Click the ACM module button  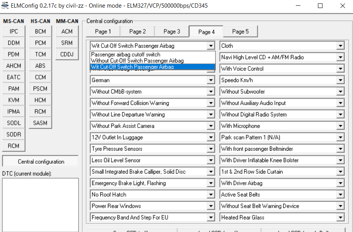(x=67, y=32)
